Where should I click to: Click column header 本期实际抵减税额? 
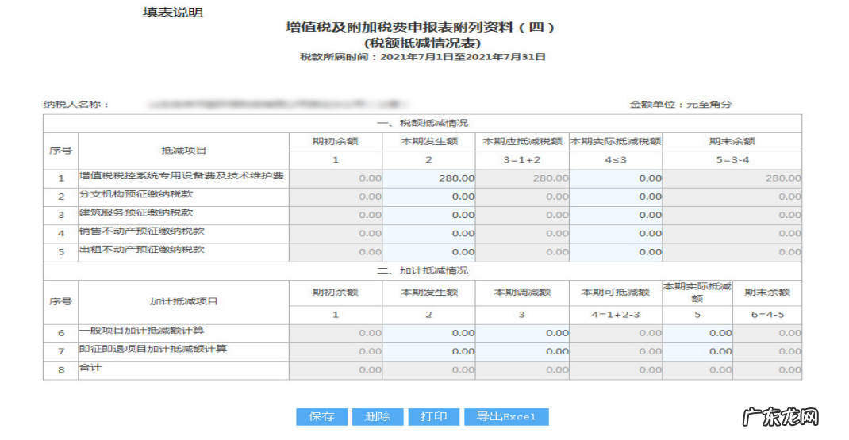click(x=616, y=142)
